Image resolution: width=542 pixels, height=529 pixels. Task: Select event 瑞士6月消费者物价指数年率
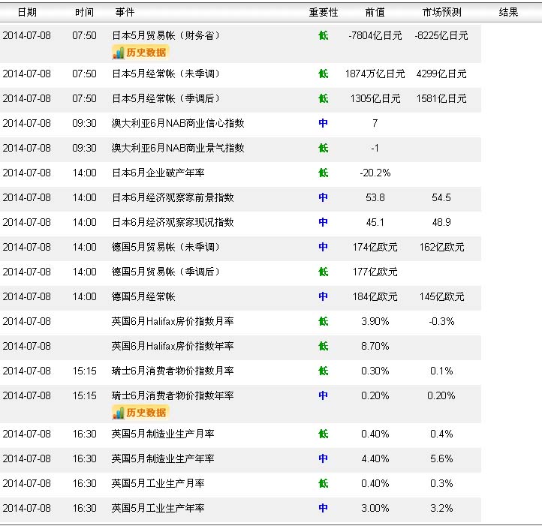click(x=173, y=395)
